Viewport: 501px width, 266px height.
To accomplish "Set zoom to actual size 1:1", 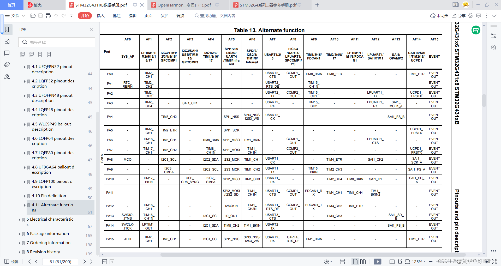I will pos(392,262).
